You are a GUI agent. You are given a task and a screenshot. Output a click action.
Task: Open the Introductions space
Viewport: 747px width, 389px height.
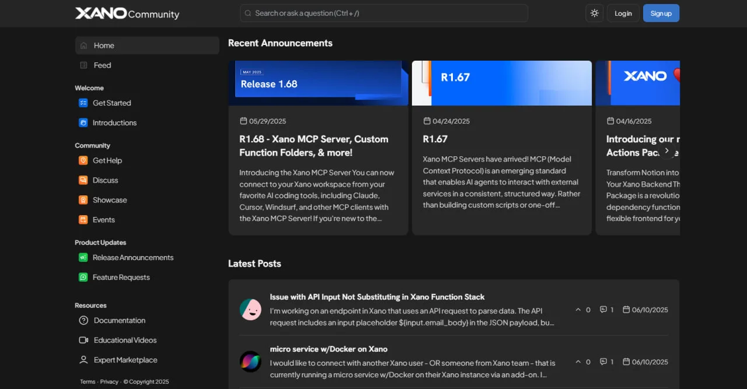(114, 123)
